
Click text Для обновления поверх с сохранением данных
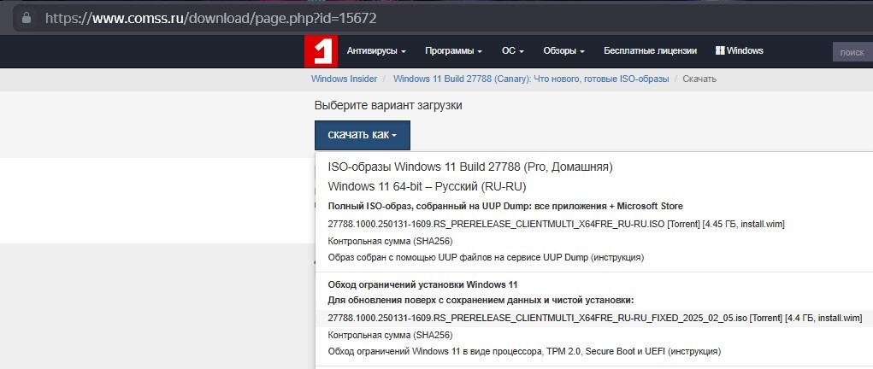pyautogui.click(x=481, y=301)
